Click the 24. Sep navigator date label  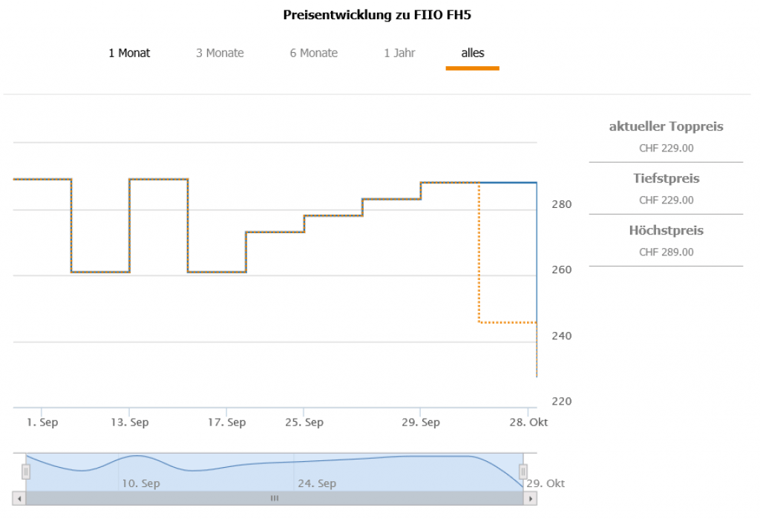pyautogui.click(x=317, y=483)
